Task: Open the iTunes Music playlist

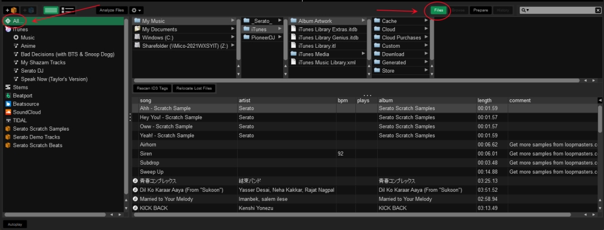Action: pos(28,38)
